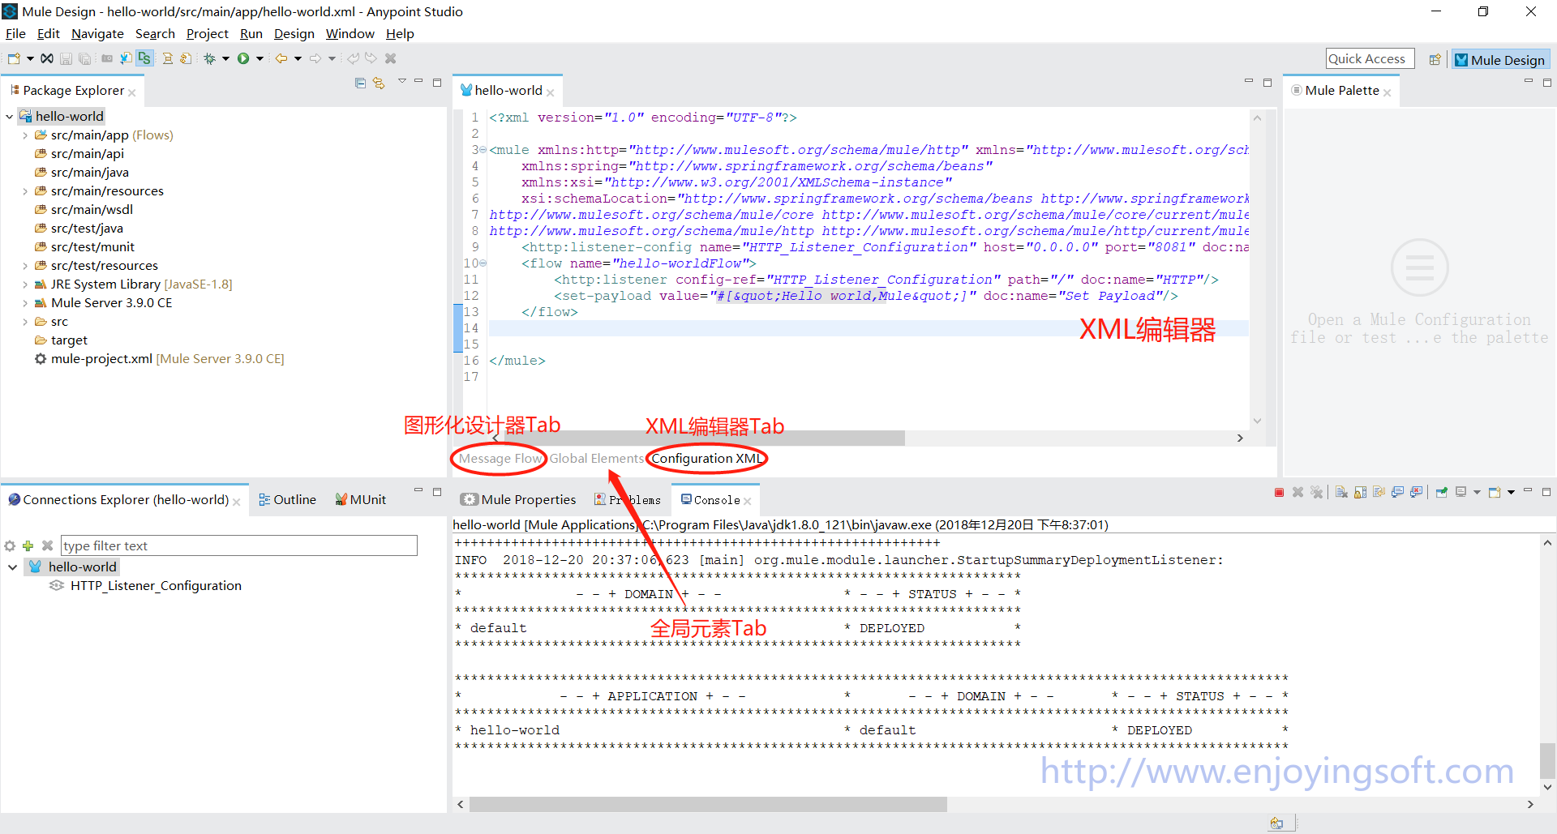Click the Debug bug icon
The width and height of the screenshot is (1557, 834).
coord(209,58)
